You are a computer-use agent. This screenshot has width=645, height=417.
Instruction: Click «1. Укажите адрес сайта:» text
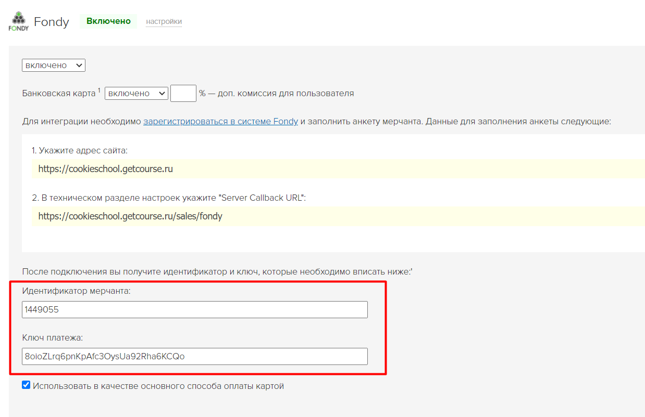80,150
